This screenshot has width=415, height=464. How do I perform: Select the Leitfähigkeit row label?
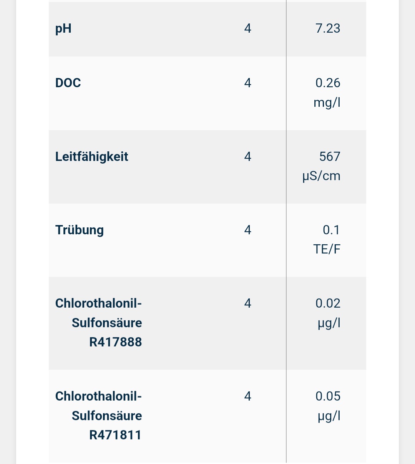click(92, 157)
